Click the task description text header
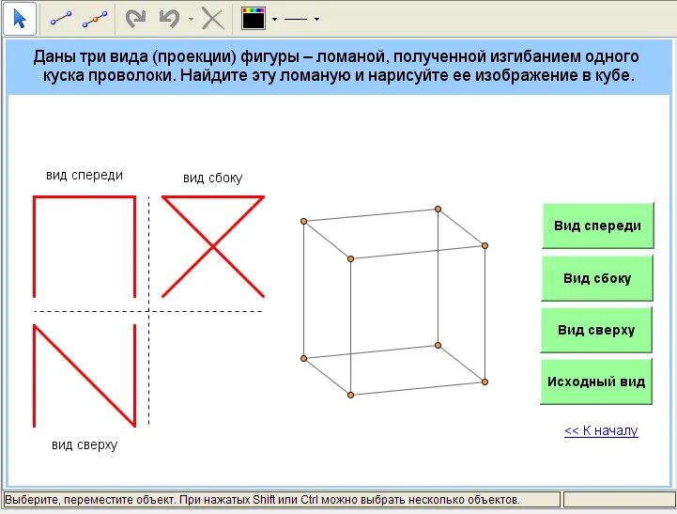The image size is (677, 514). 336,66
